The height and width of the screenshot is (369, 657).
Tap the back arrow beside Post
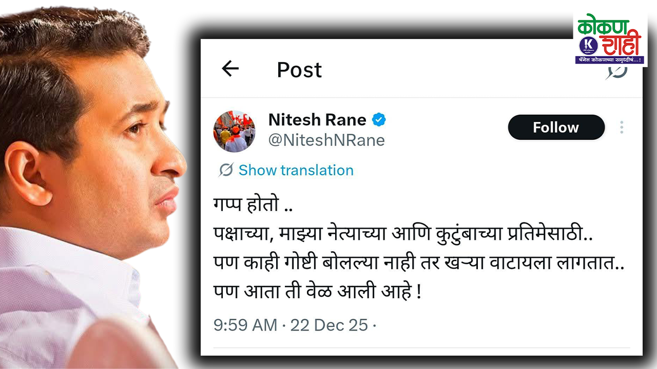point(230,69)
